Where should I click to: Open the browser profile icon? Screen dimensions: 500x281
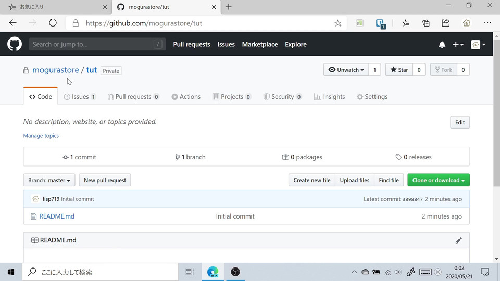tap(467, 23)
